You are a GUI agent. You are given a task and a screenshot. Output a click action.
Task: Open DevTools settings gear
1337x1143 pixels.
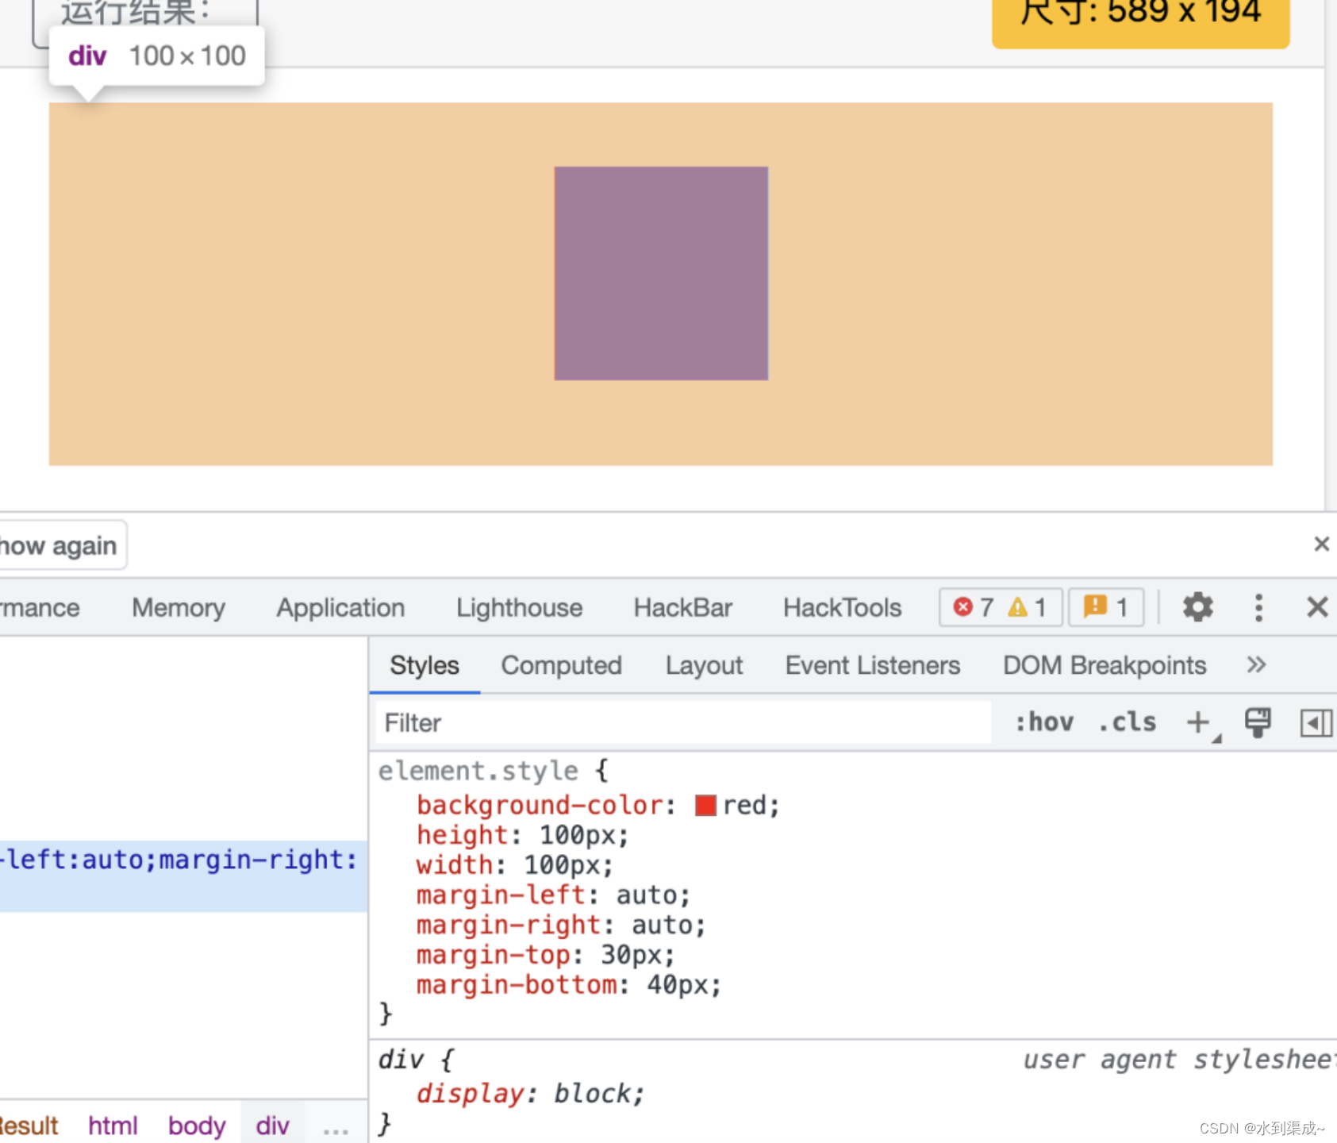1197,608
